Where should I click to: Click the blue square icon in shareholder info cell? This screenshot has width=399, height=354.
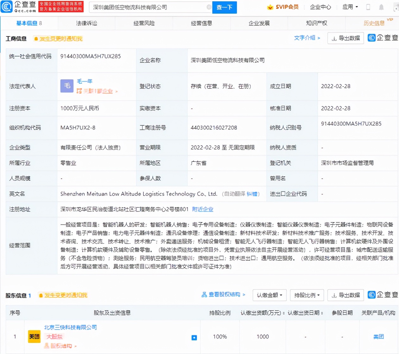(x=194, y=338)
